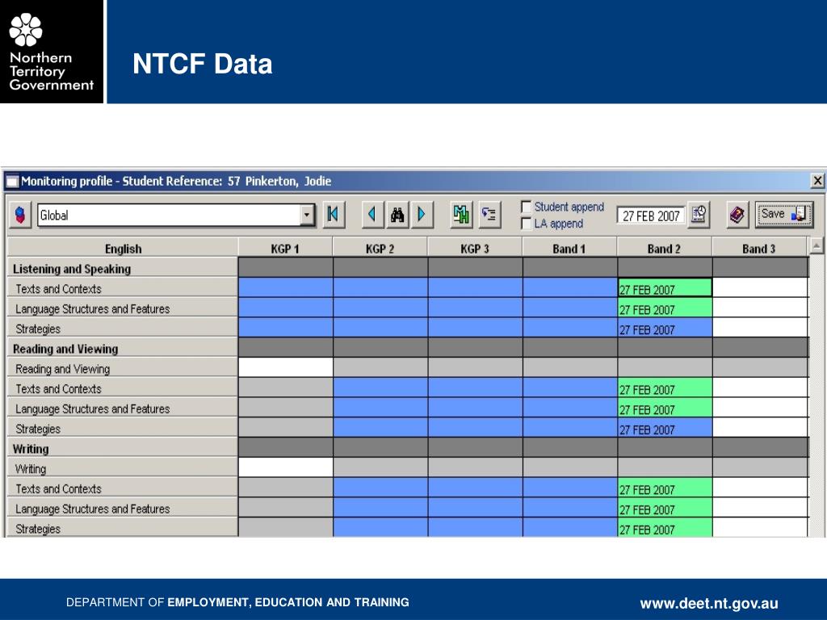Select the Band 1 column header

tap(569, 249)
